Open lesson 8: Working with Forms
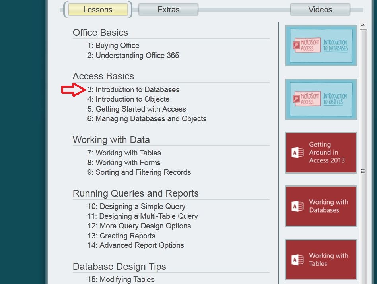 pyautogui.click(x=128, y=162)
